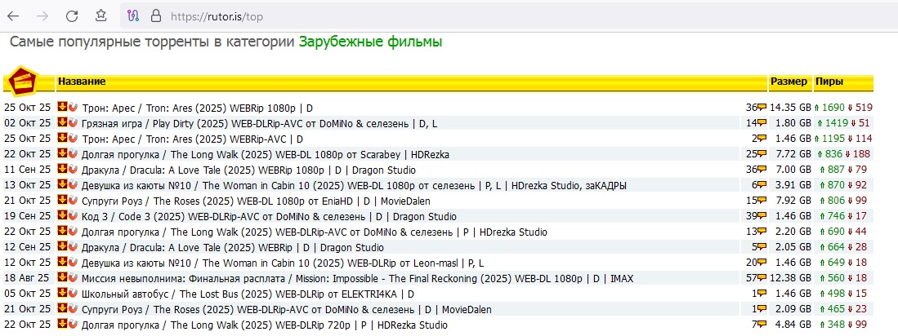Click the 'Название' column header

[82, 82]
